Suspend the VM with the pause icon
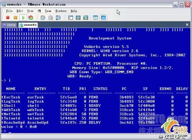Image resolution: width=192 pixels, height=140 pixels. (15, 17)
